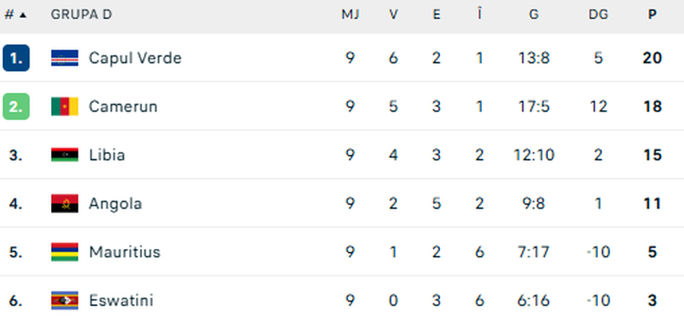This screenshot has height=318, width=684.
Task: Click the Libya flag icon
Action: pyautogui.click(x=65, y=155)
